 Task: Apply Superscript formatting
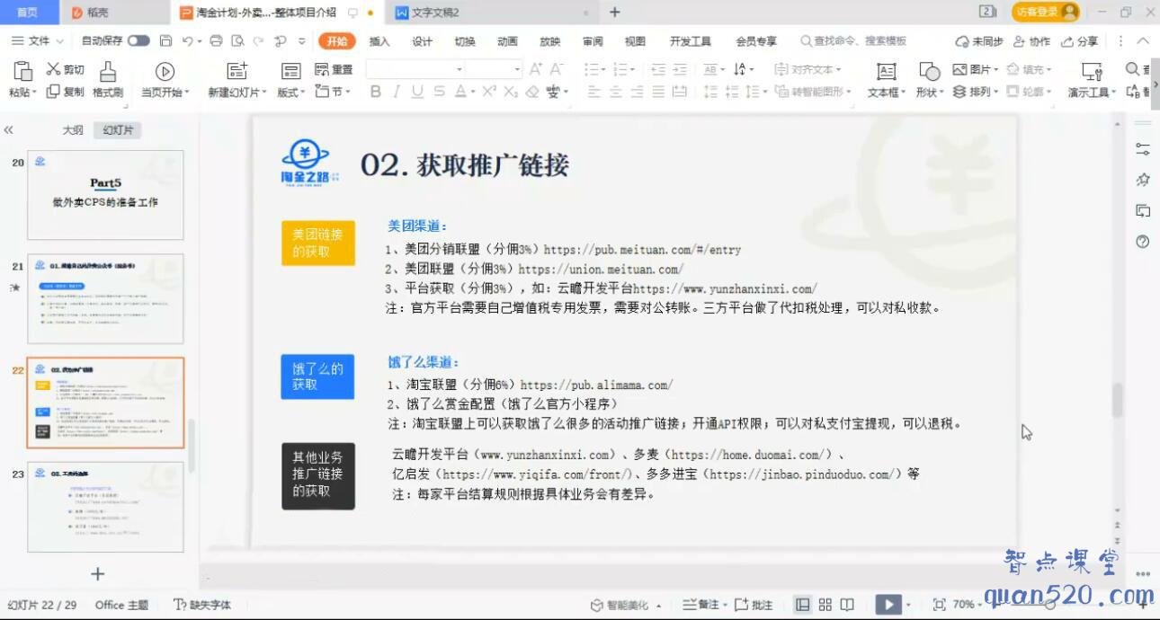pos(489,92)
